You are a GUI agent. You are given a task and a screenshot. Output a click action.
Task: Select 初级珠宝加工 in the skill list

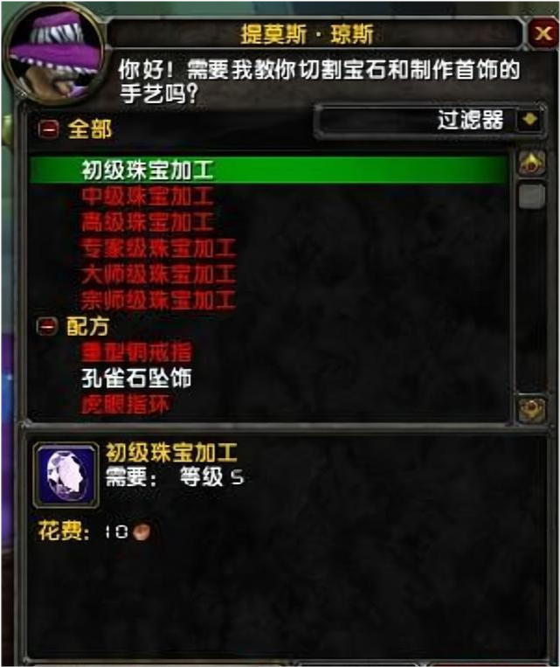click(x=269, y=170)
